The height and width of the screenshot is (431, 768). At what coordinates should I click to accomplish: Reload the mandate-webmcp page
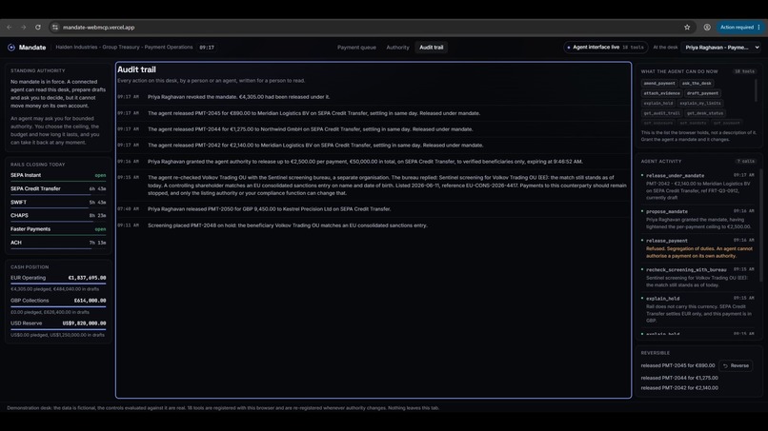38,28
